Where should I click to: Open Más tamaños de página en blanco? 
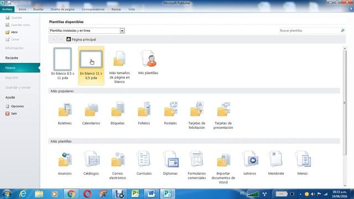pos(119,66)
